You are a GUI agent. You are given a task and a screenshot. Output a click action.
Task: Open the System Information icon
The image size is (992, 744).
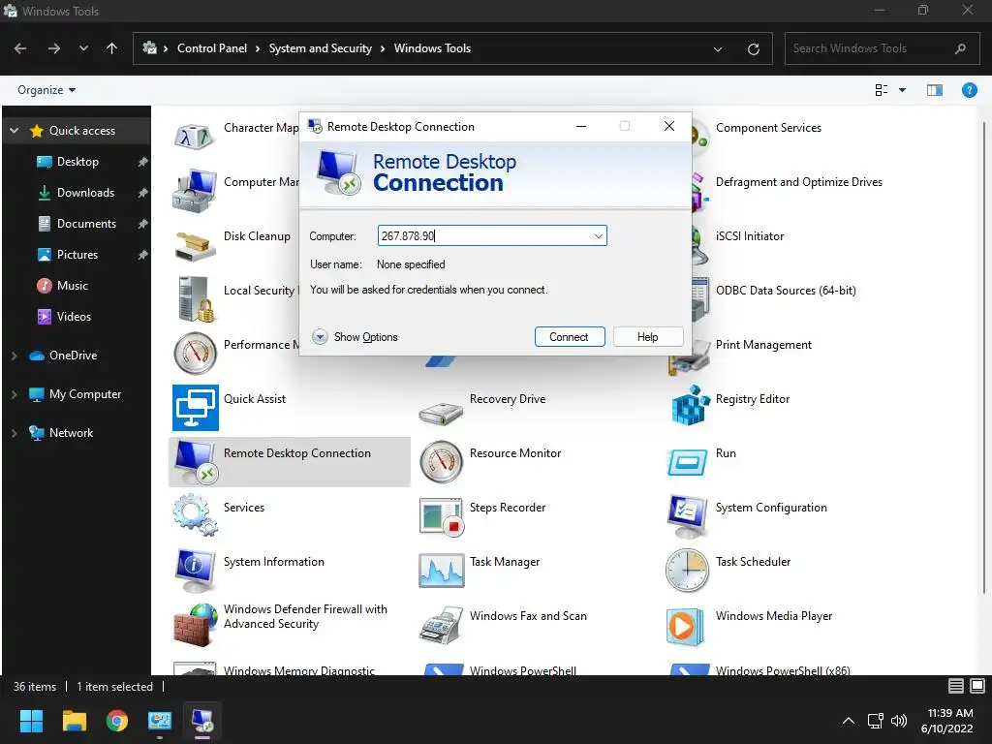pyautogui.click(x=195, y=570)
